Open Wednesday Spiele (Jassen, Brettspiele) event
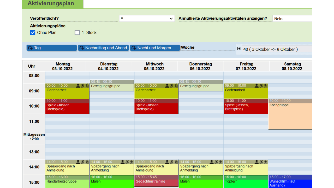The width and height of the screenshot is (334, 188). (x=156, y=106)
